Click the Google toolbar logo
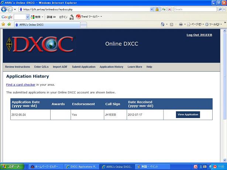Screen dimensions: 227x170 click(x=7, y=17)
